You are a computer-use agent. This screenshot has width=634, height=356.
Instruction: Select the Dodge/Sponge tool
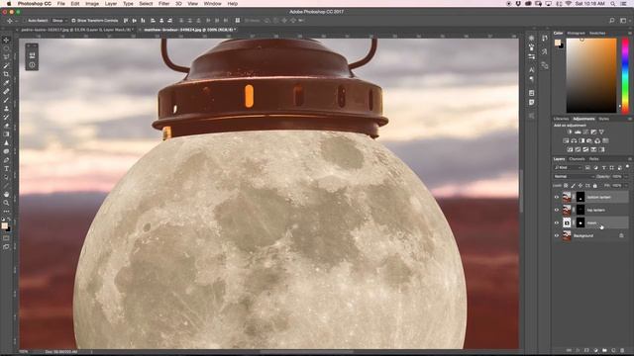coord(6,151)
